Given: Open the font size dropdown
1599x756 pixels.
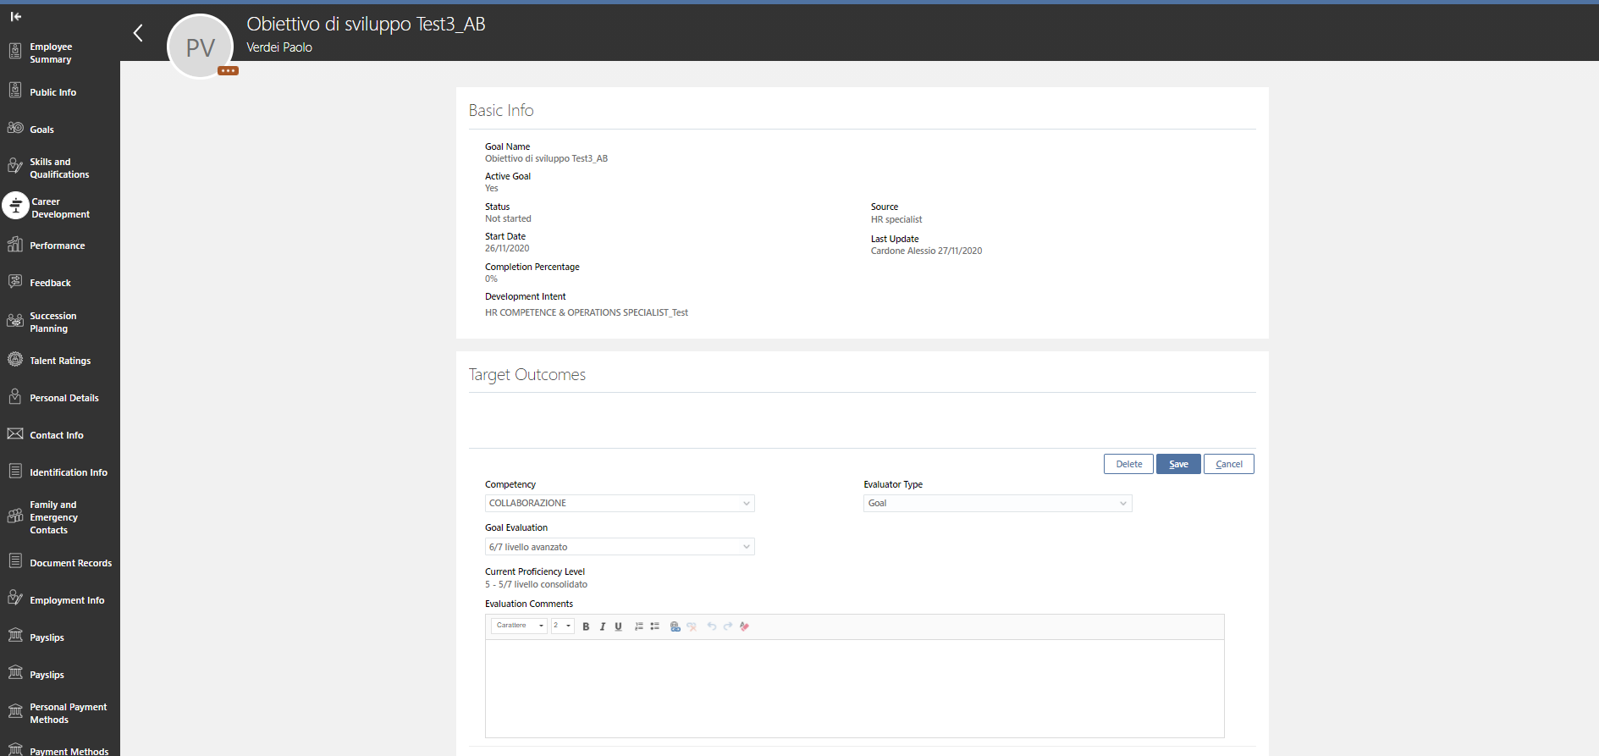Looking at the screenshot, I should tap(563, 626).
